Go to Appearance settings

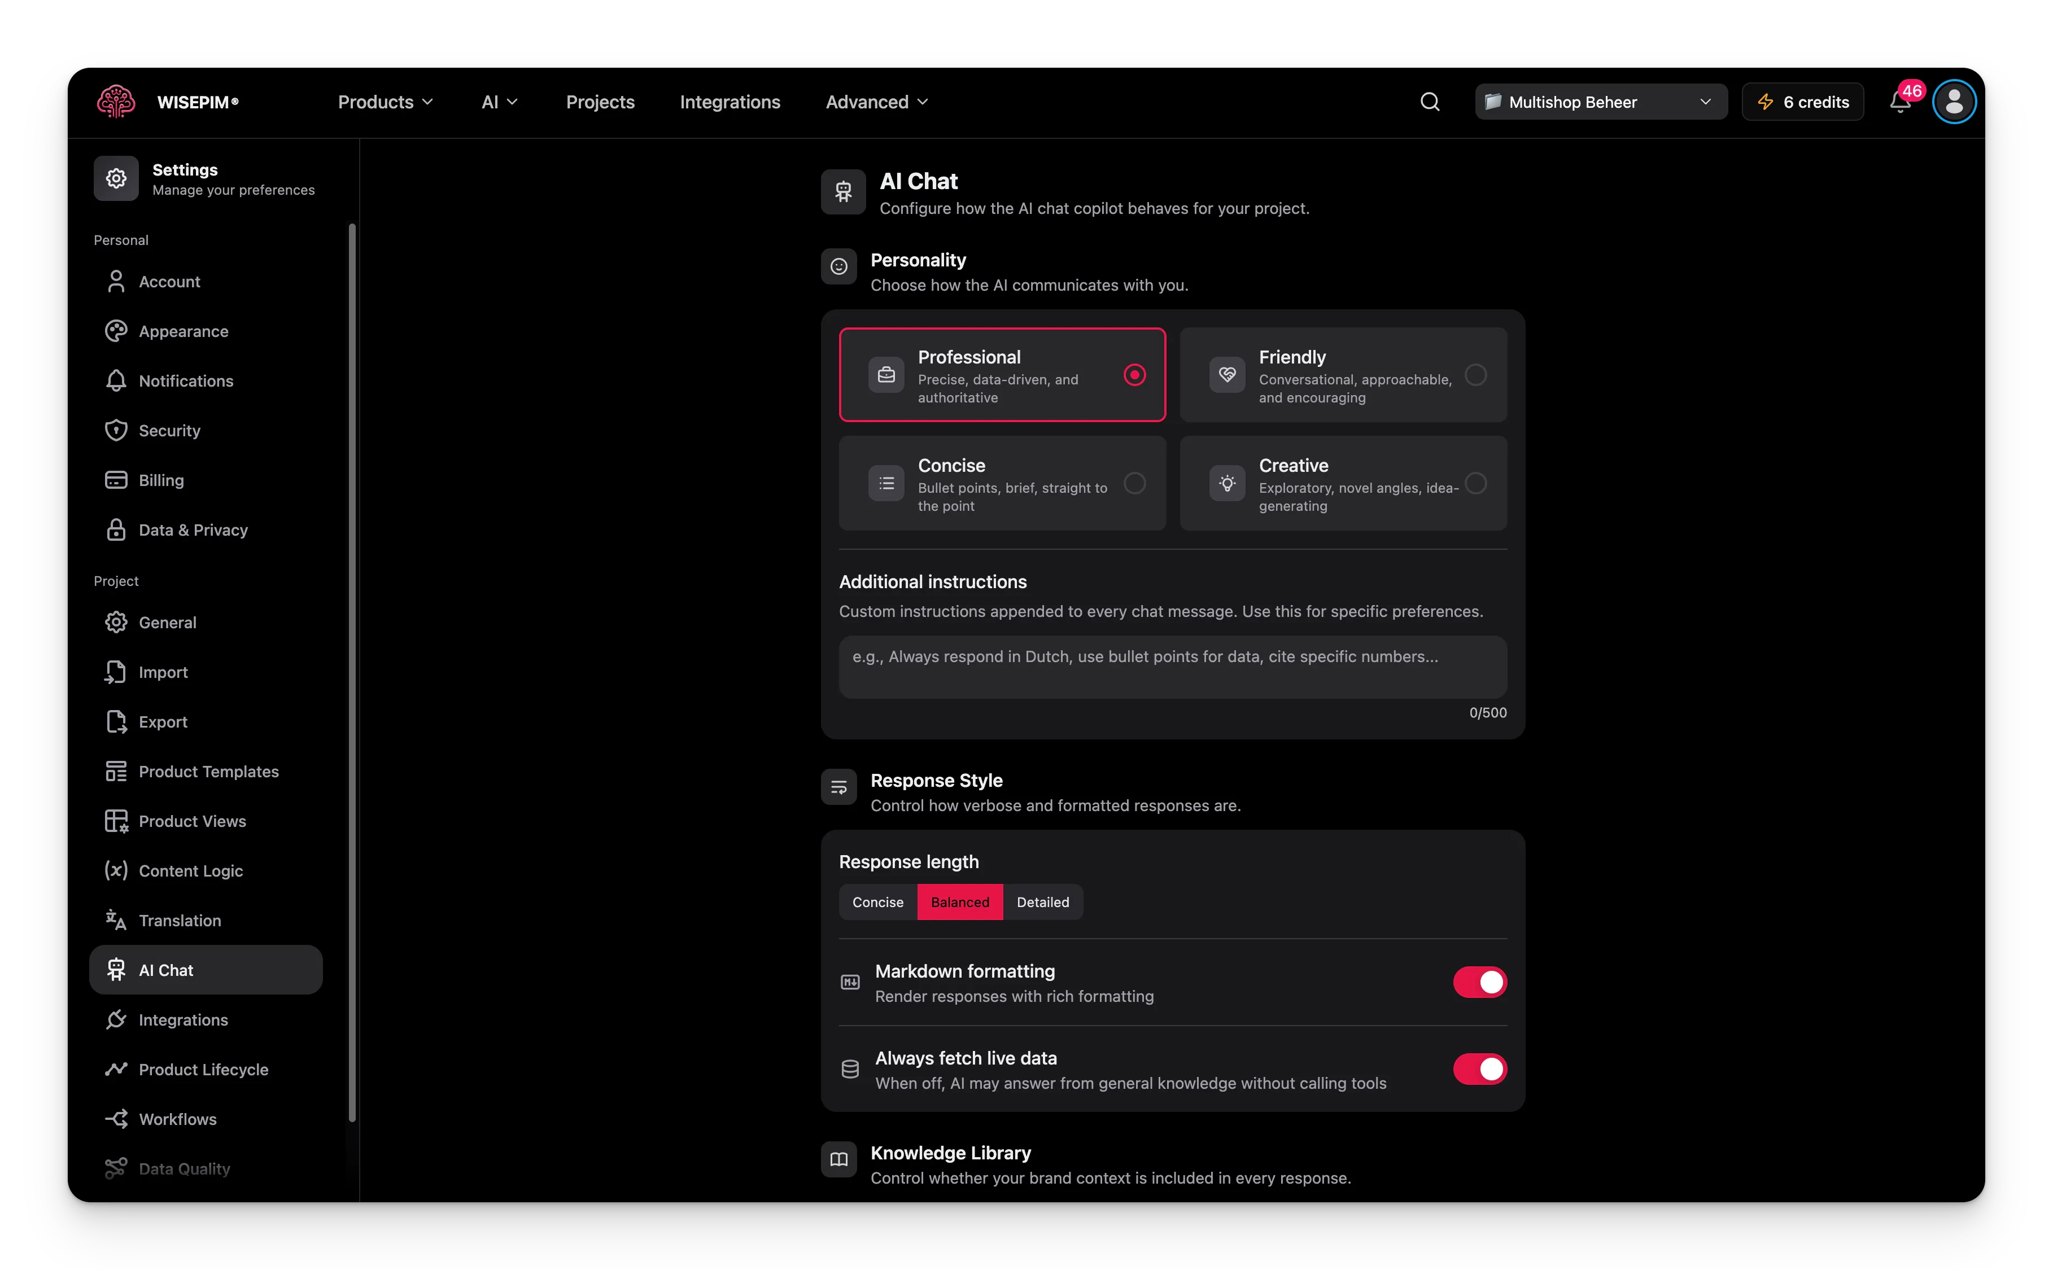click(x=206, y=331)
